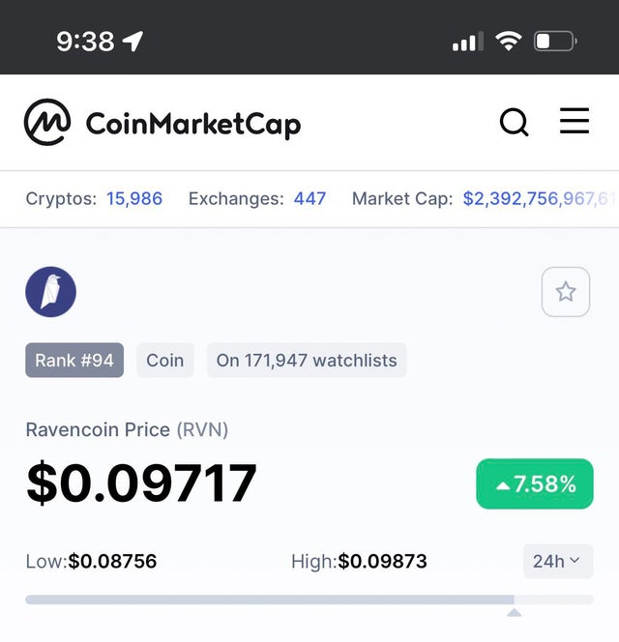The height and width of the screenshot is (642, 619).
Task: Tap the location arrow beside the time
Action: pyautogui.click(x=133, y=41)
